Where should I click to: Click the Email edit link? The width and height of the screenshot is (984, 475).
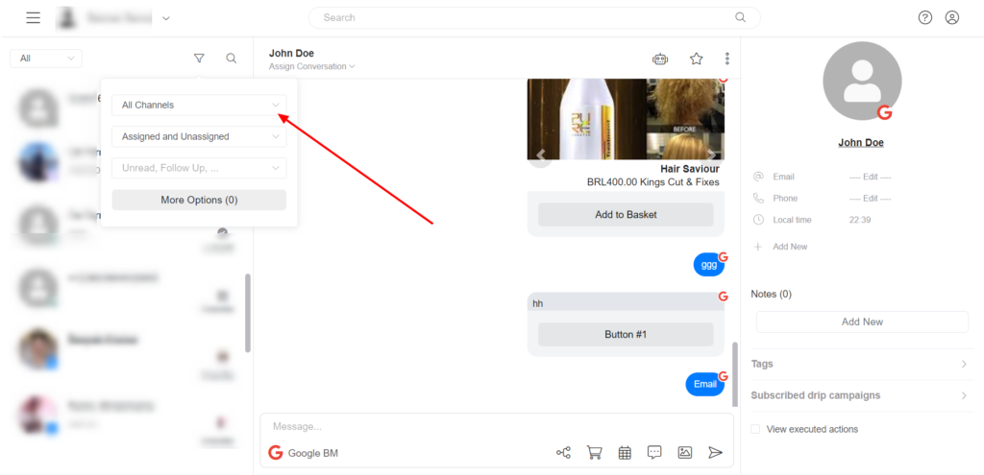click(x=870, y=178)
